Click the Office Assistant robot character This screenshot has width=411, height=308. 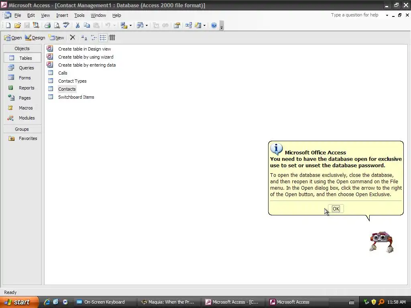[x=381, y=242]
